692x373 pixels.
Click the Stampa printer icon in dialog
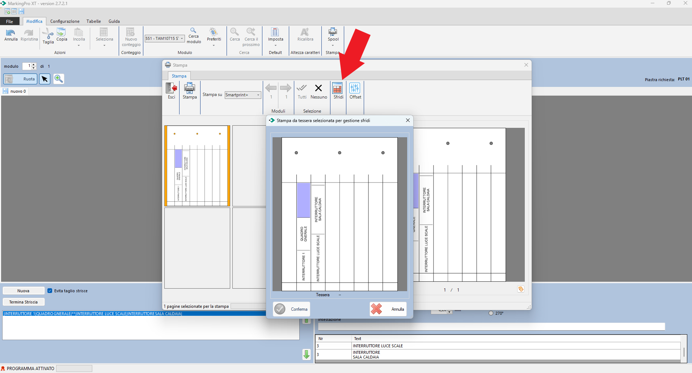[x=190, y=89]
